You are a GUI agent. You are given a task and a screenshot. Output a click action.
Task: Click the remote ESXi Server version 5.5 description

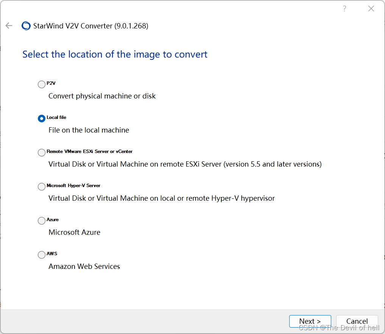click(x=185, y=164)
